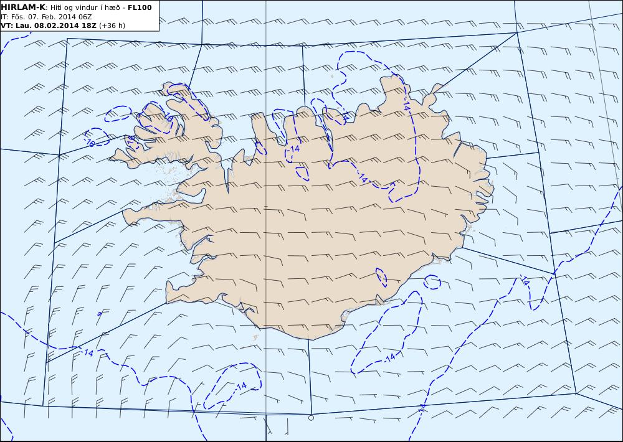The image size is (623, 442).
Task: Click the VT: Lau. 08.02.2014 18Z text
Action: [x=49, y=26]
